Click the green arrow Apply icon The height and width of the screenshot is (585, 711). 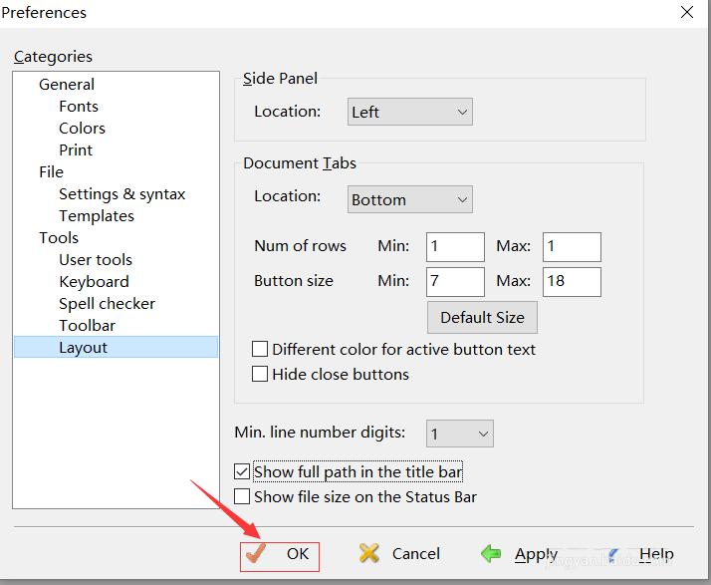491,554
